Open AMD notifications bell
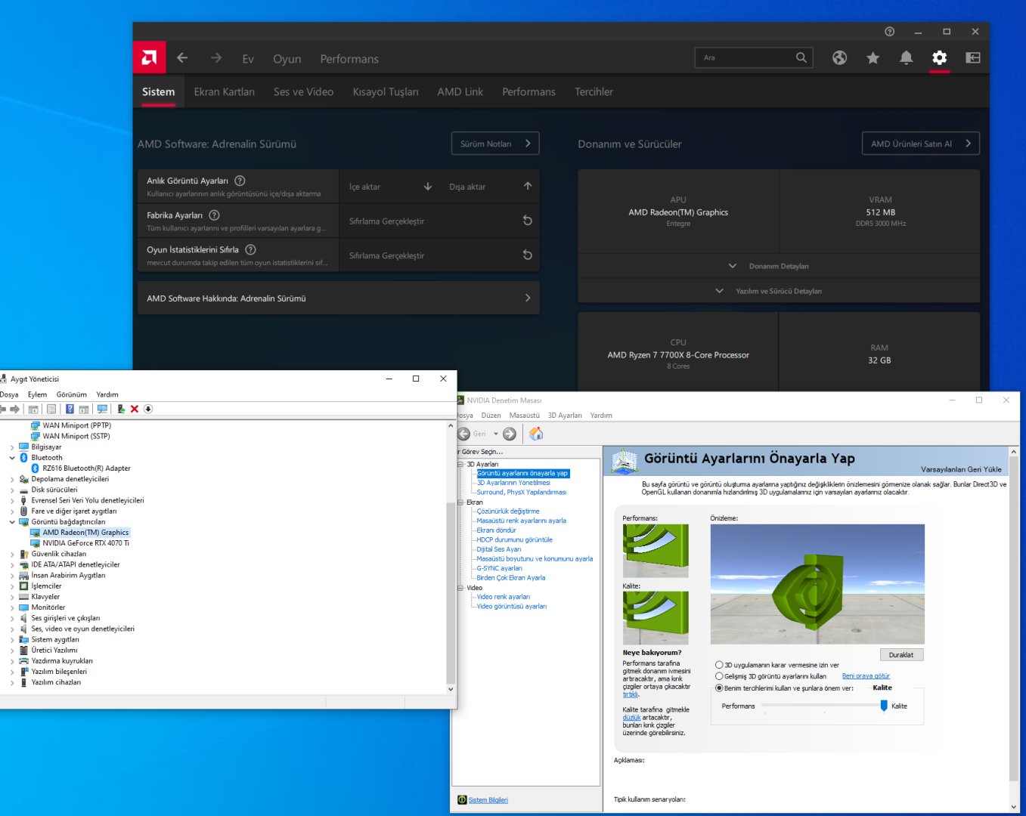 pyautogui.click(x=906, y=58)
